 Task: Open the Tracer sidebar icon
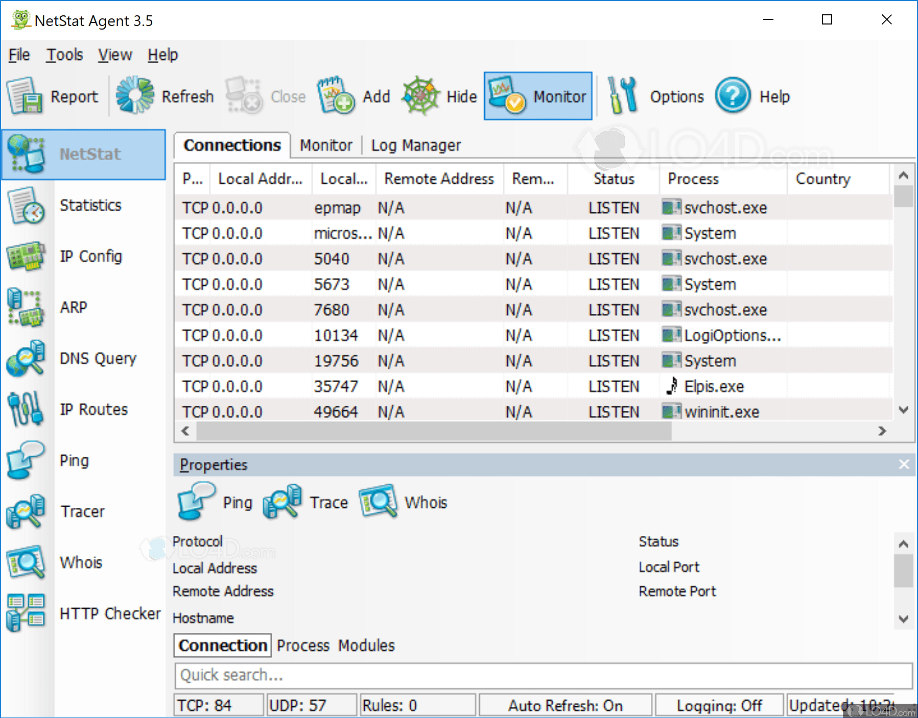point(26,511)
